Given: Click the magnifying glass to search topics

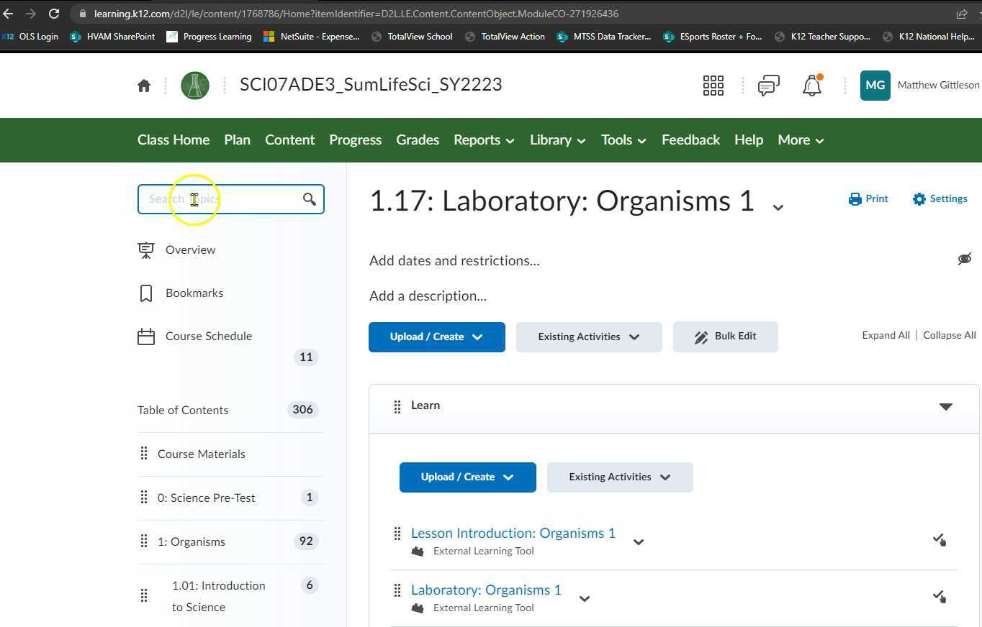Looking at the screenshot, I should (309, 199).
